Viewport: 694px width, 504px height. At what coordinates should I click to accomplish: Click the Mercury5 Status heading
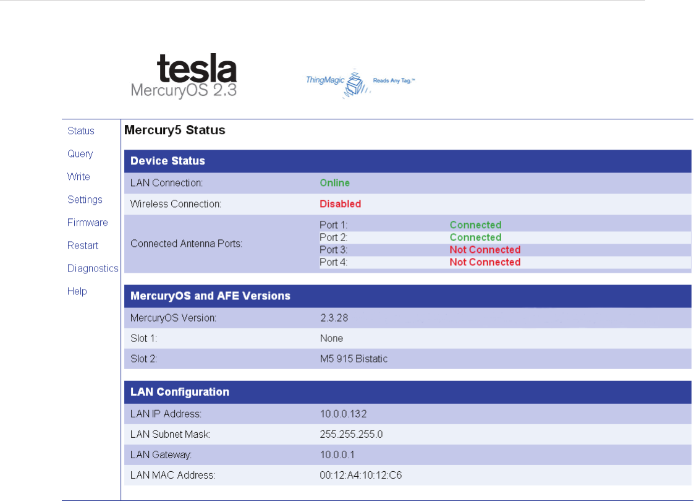[175, 130]
